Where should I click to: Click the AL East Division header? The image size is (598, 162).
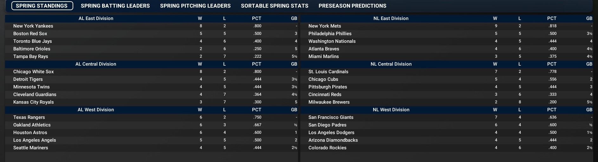[96, 18]
